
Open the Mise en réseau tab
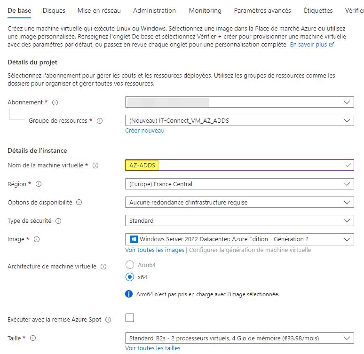click(x=99, y=10)
